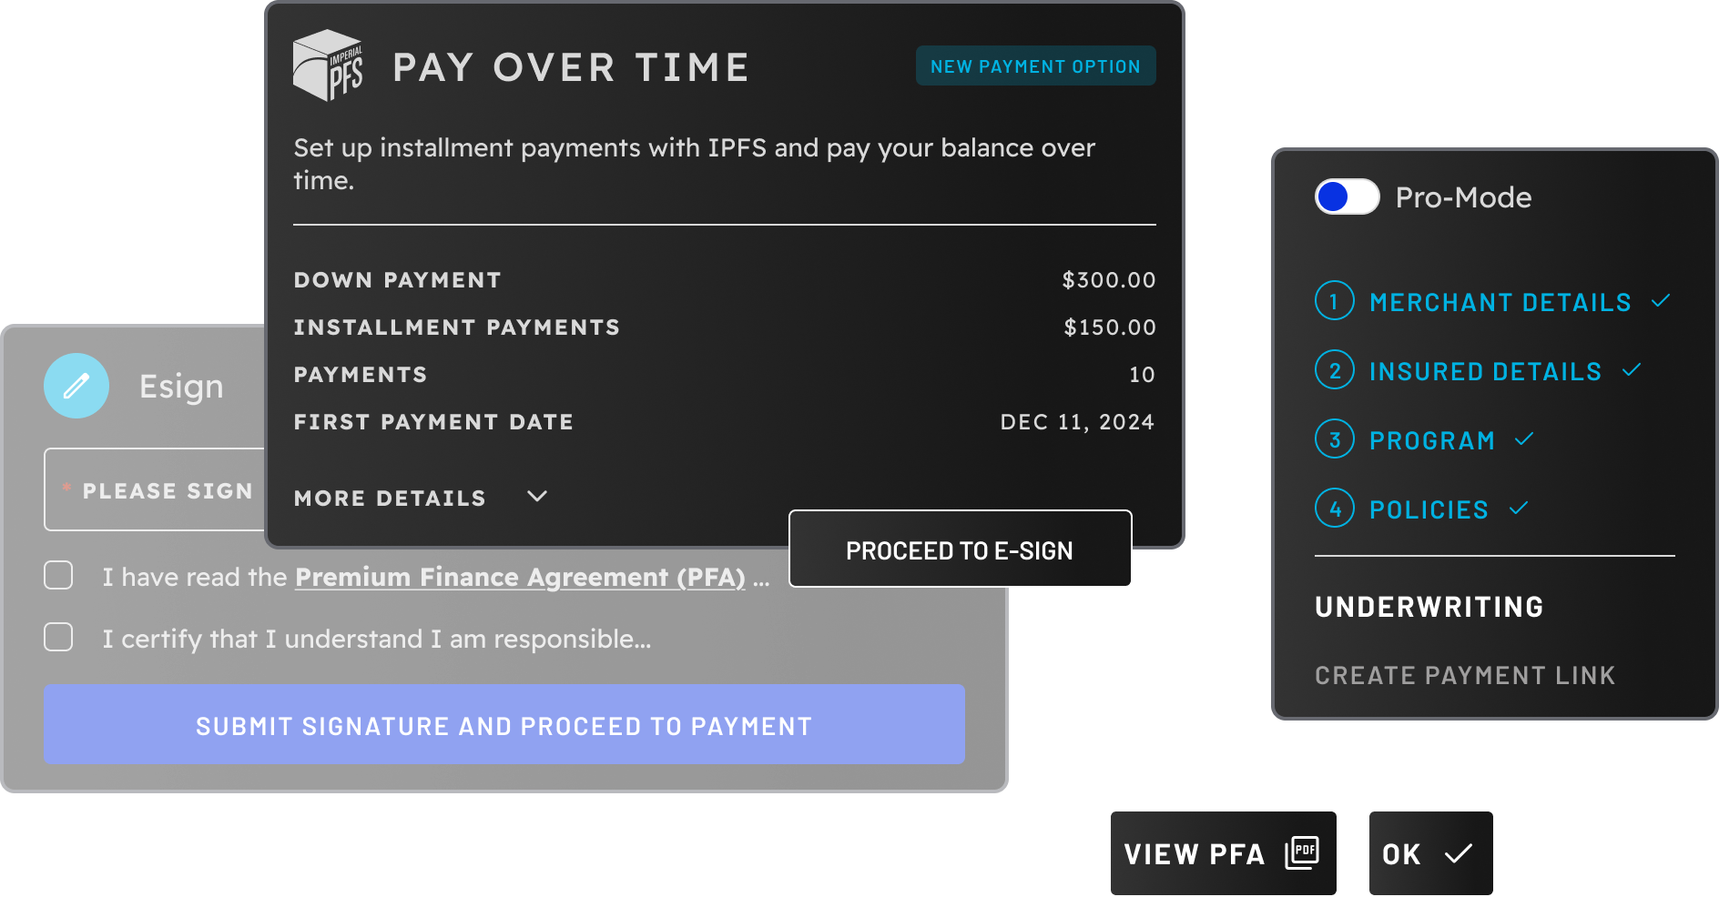The height and width of the screenshot is (897, 1719).
Task: Select the Program step label
Action: [1432, 440]
